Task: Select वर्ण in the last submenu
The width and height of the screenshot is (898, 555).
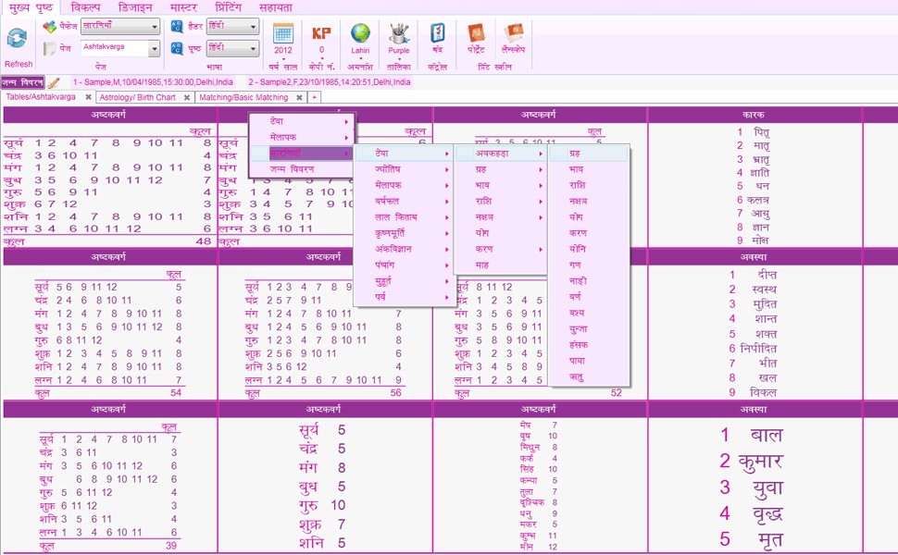Action: click(x=589, y=297)
